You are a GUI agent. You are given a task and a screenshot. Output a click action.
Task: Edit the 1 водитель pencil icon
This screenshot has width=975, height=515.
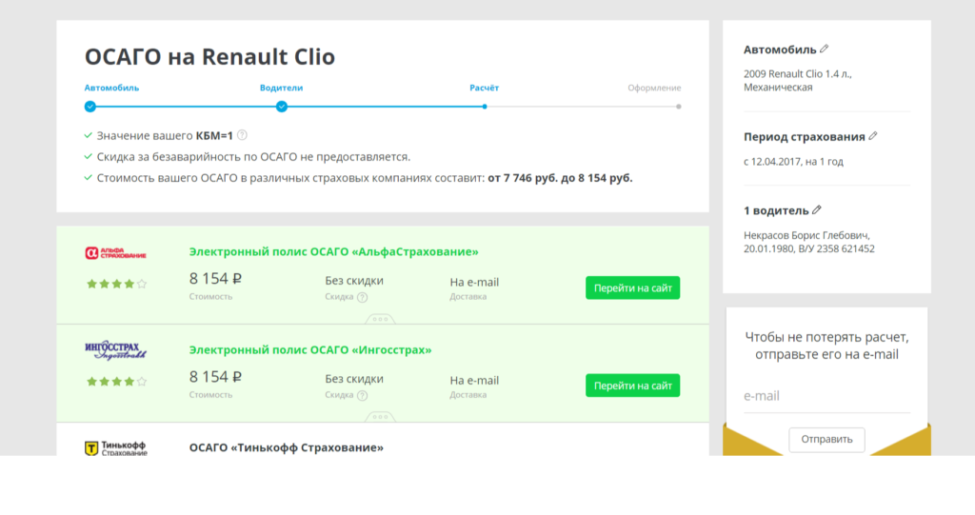(x=817, y=210)
